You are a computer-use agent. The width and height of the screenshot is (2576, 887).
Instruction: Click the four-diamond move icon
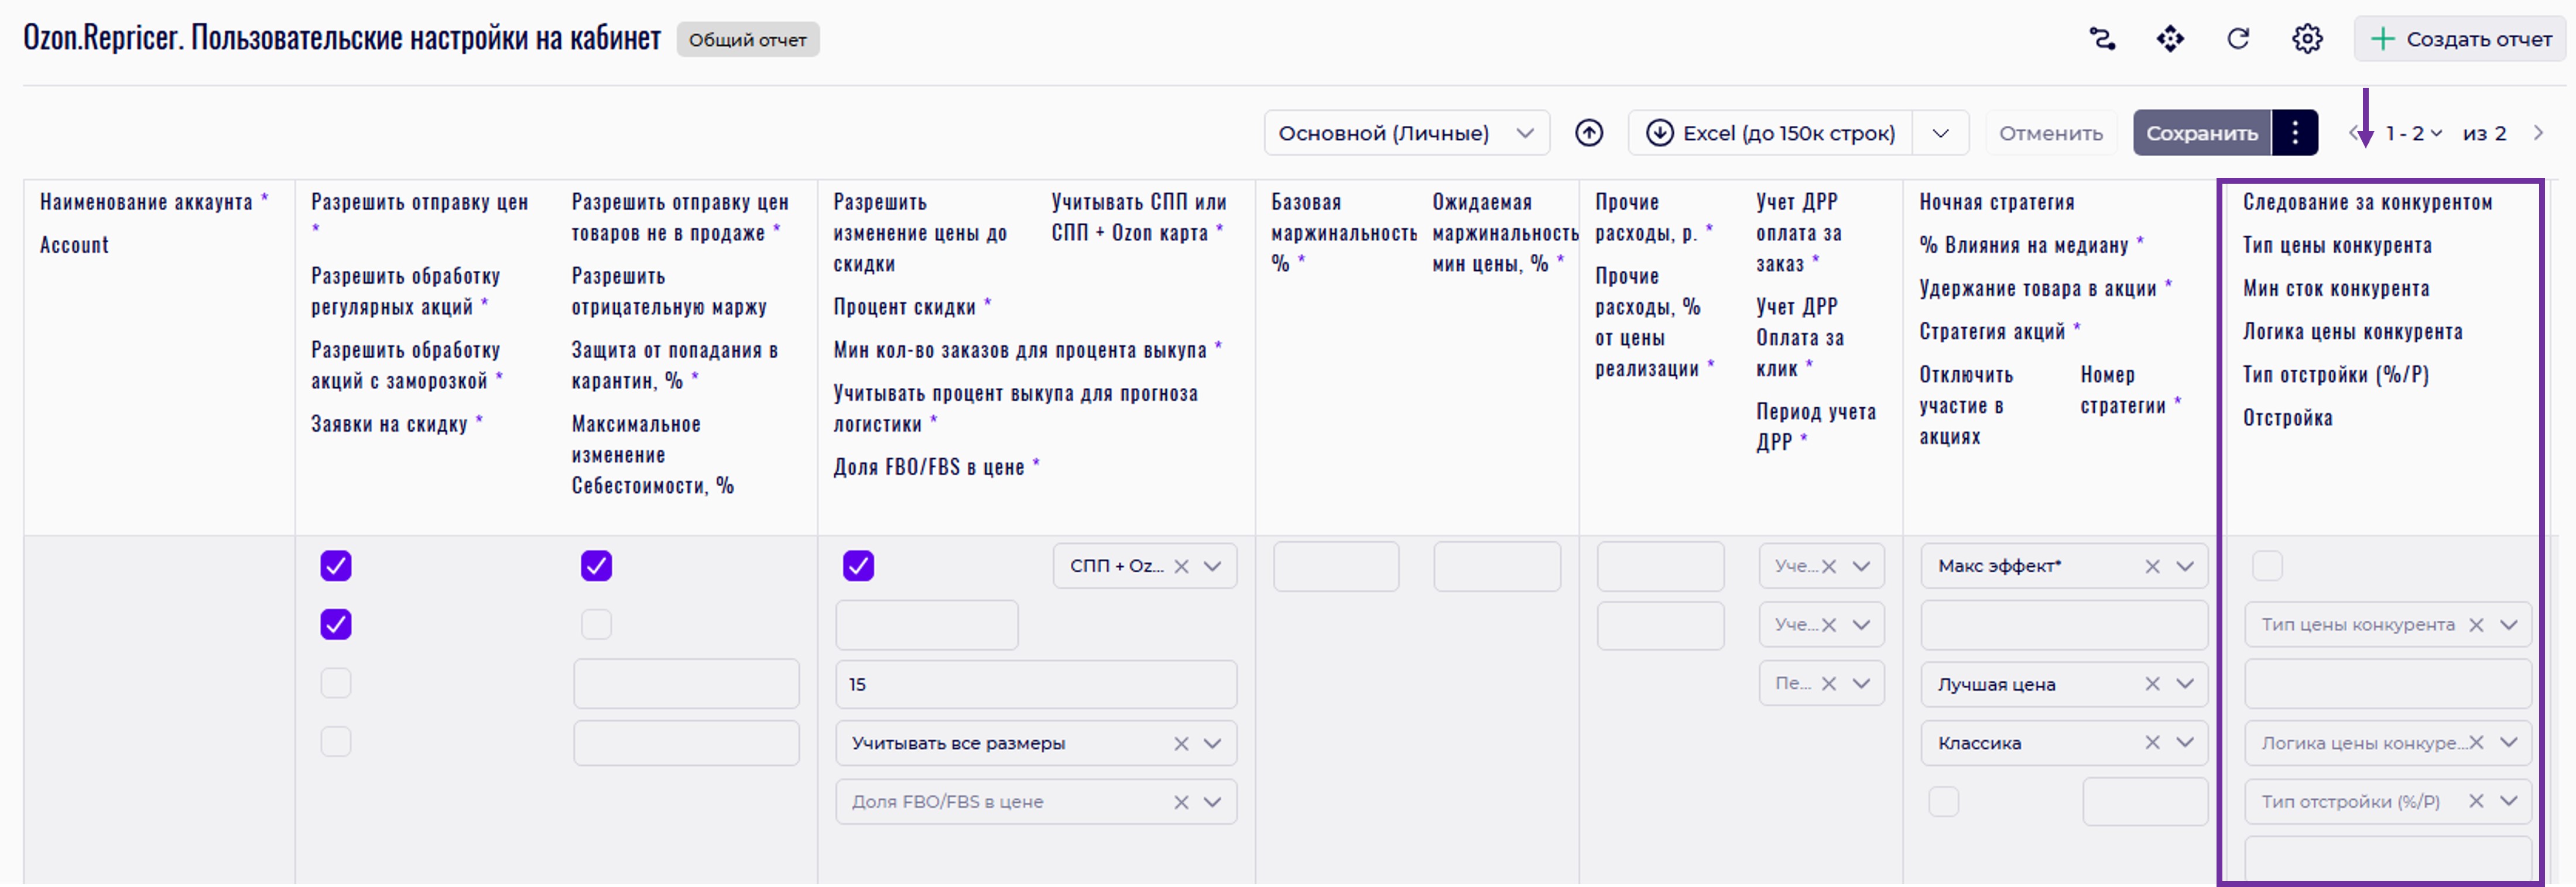pyautogui.click(x=2170, y=39)
